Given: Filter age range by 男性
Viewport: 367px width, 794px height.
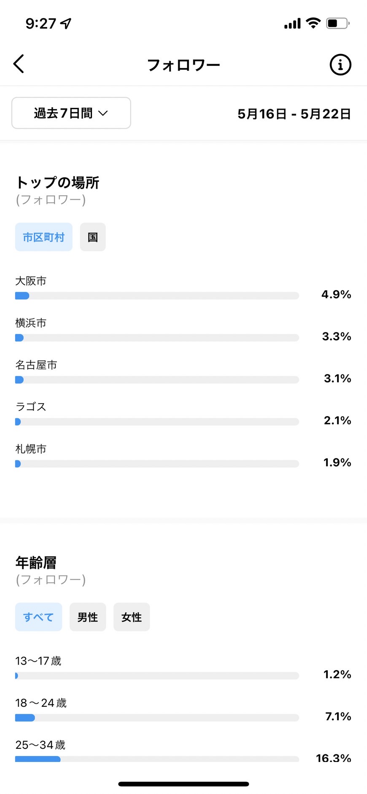Looking at the screenshot, I should [x=88, y=617].
